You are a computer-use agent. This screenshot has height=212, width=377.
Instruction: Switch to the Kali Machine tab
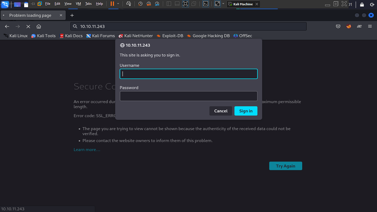tap(243, 4)
